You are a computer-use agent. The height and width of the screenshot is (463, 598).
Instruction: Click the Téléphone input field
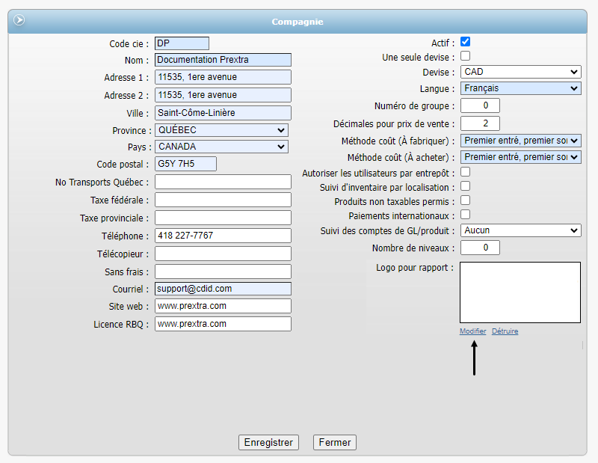point(223,236)
